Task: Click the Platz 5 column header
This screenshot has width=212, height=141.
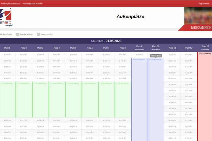Action: 73,48
